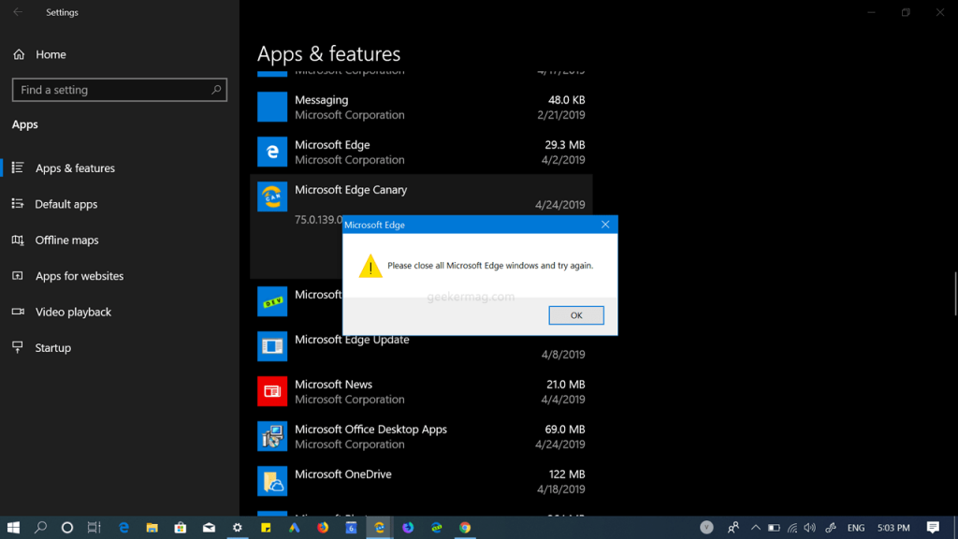
Task: Click OK in the Microsoft Edge dialog
Action: pos(576,315)
